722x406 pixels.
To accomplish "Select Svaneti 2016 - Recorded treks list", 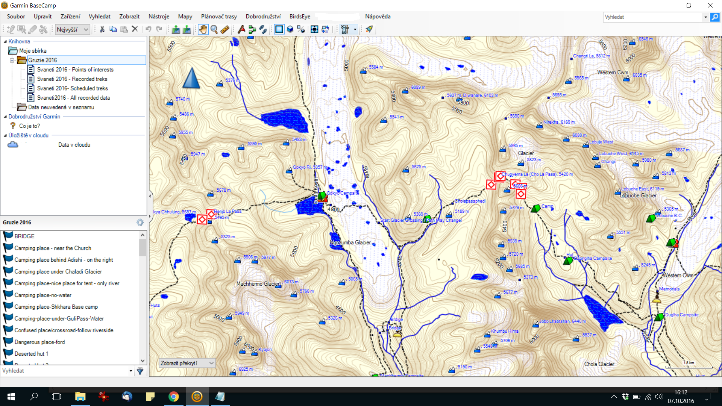I will (72, 79).
